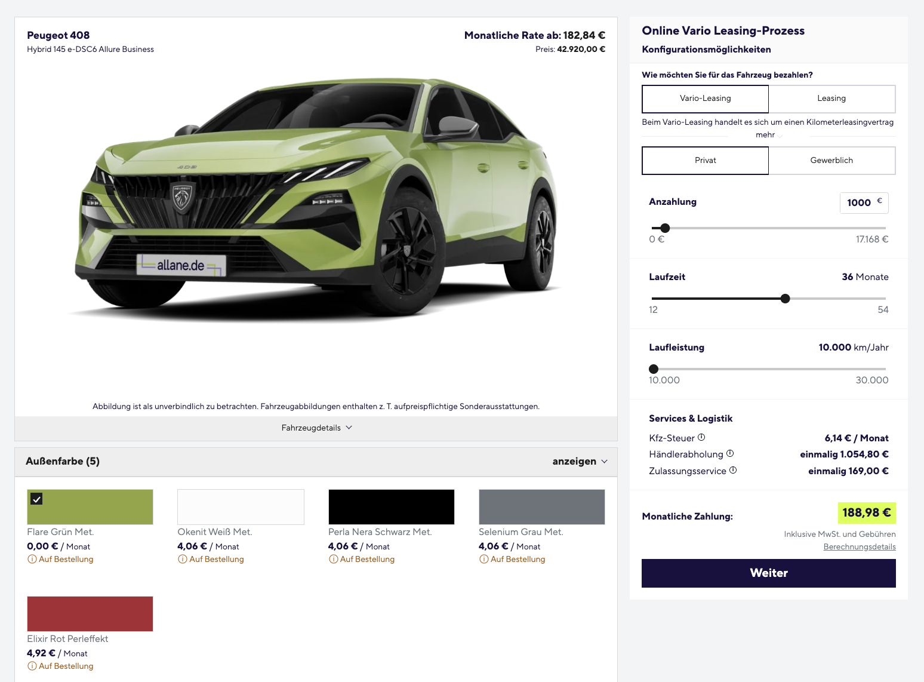
Task: Select Gewerblich customer type
Action: pos(831,161)
